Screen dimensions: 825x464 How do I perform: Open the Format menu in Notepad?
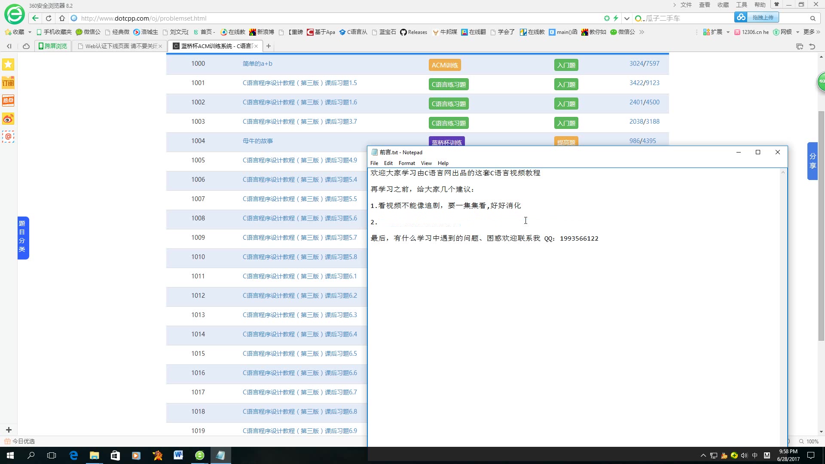406,163
